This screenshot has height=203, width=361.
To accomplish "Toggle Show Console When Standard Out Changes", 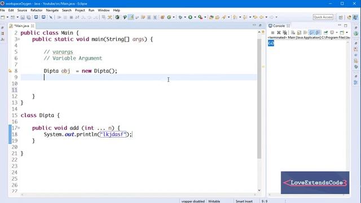I will [x=311, y=33].
